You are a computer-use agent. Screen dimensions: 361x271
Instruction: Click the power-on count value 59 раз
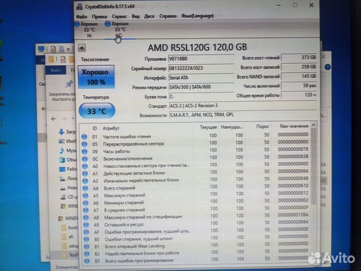[x=299, y=86]
